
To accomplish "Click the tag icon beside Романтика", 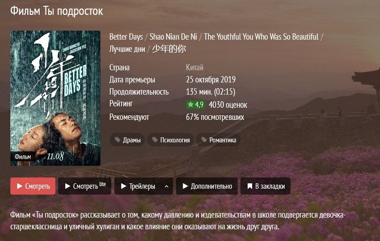I will click(204, 140).
